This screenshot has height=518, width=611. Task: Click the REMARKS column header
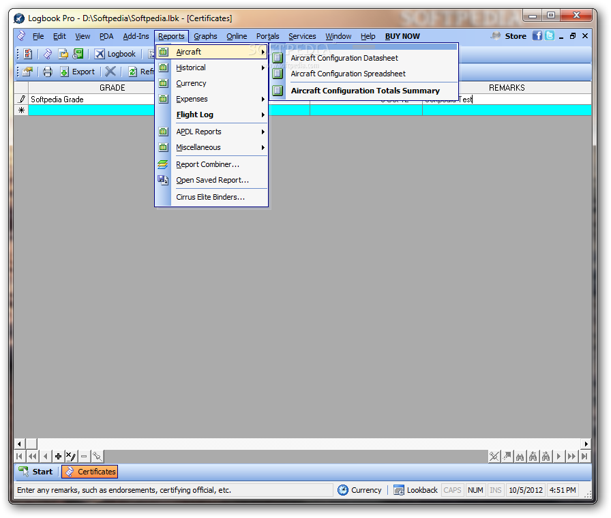tap(507, 88)
